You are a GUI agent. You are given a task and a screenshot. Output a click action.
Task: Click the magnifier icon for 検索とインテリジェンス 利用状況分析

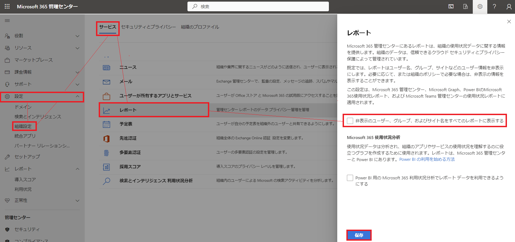pos(106,181)
